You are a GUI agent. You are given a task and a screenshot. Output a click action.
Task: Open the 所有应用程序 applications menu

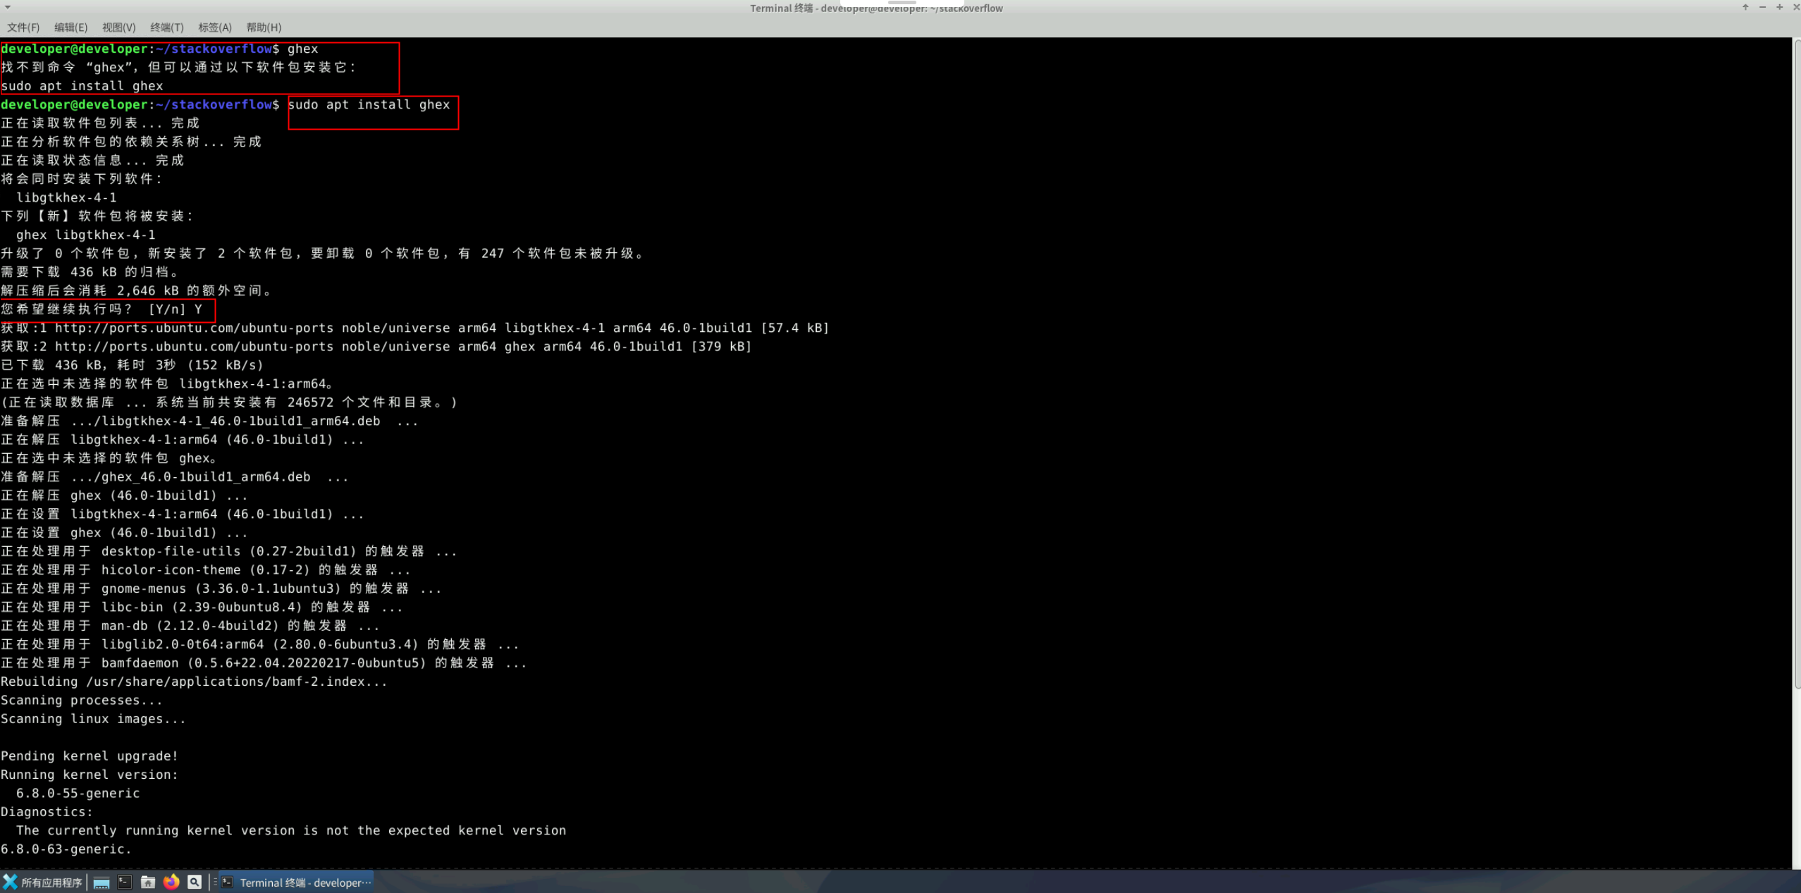point(44,882)
